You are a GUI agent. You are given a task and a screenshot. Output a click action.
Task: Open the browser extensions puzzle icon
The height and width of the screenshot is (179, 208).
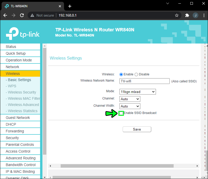187,15
